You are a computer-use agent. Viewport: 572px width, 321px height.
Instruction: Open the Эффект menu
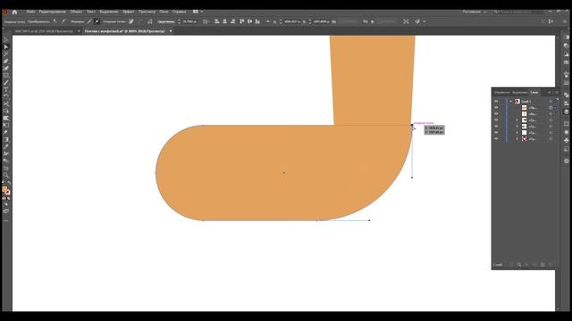pyautogui.click(x=128, y=12)
